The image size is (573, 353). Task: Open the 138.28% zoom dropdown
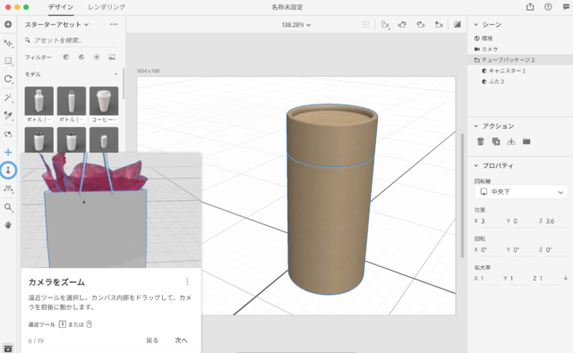click(x=296, y=25)
